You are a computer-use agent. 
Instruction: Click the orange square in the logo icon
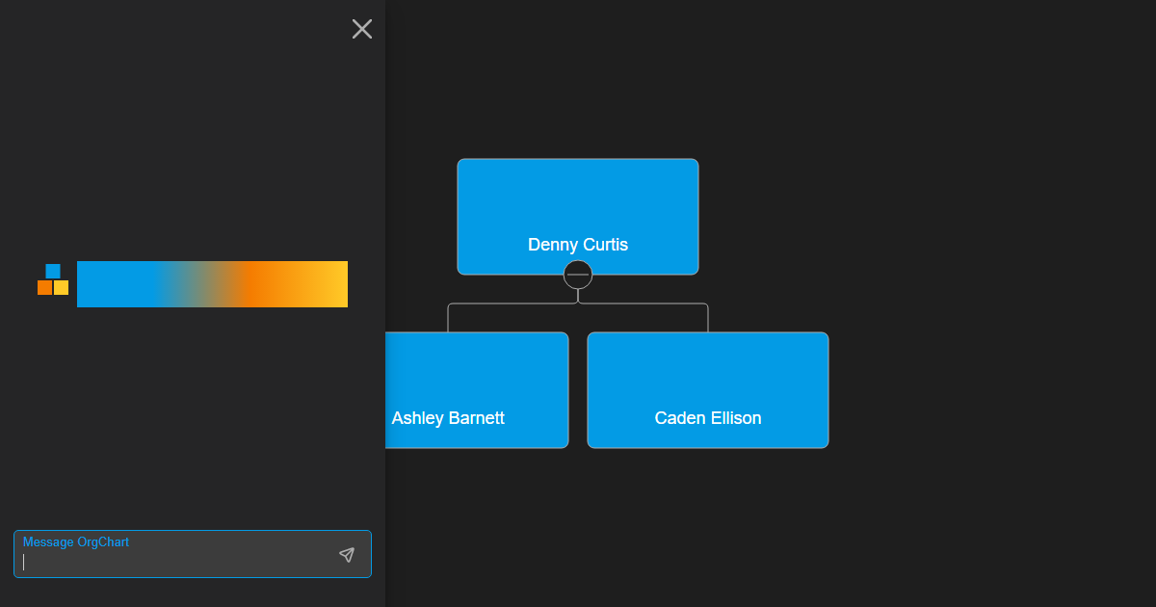43,287
